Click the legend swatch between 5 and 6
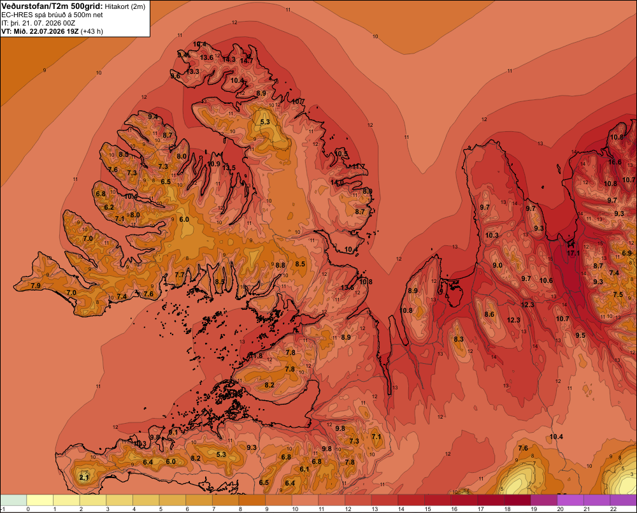Image resolution: width=637 pixels, height=513 pixels. pos(173,500)
